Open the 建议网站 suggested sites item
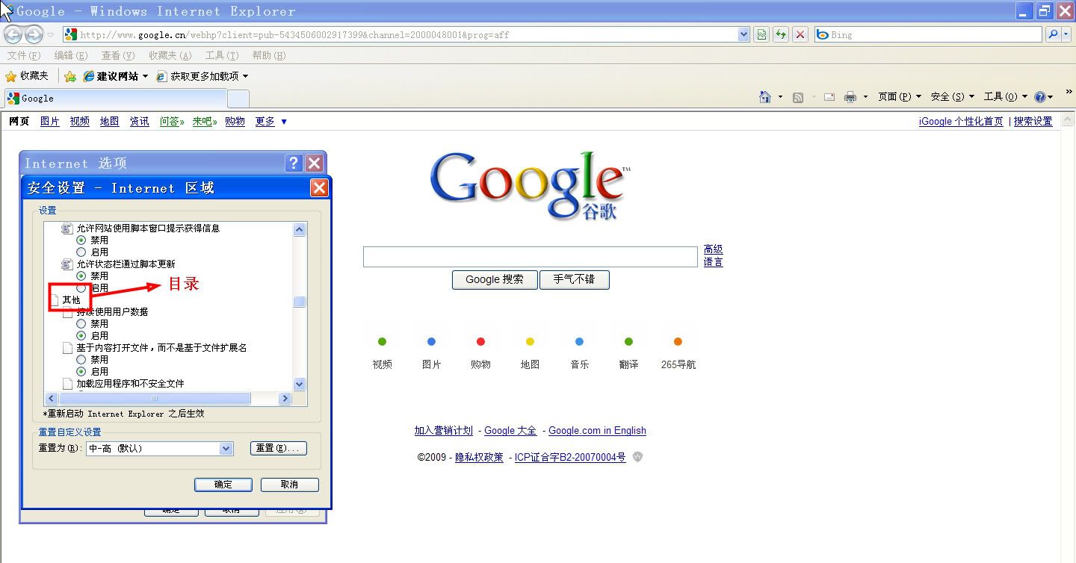The height and width of the screenshot is (563, 1076). 116,76
